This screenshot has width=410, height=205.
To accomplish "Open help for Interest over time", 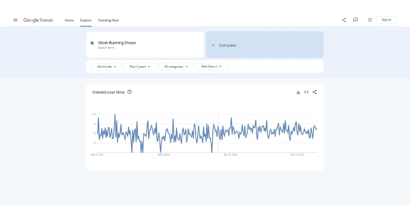I will click(130, 92).
